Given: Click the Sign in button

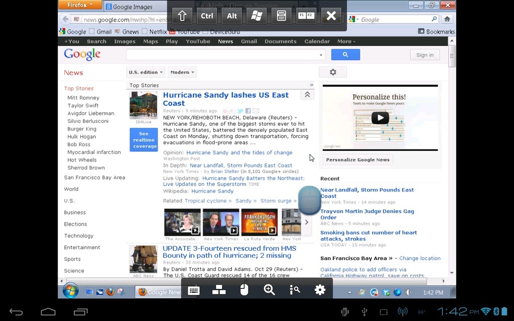Looking at the screenshot, I should coord(425,55).
